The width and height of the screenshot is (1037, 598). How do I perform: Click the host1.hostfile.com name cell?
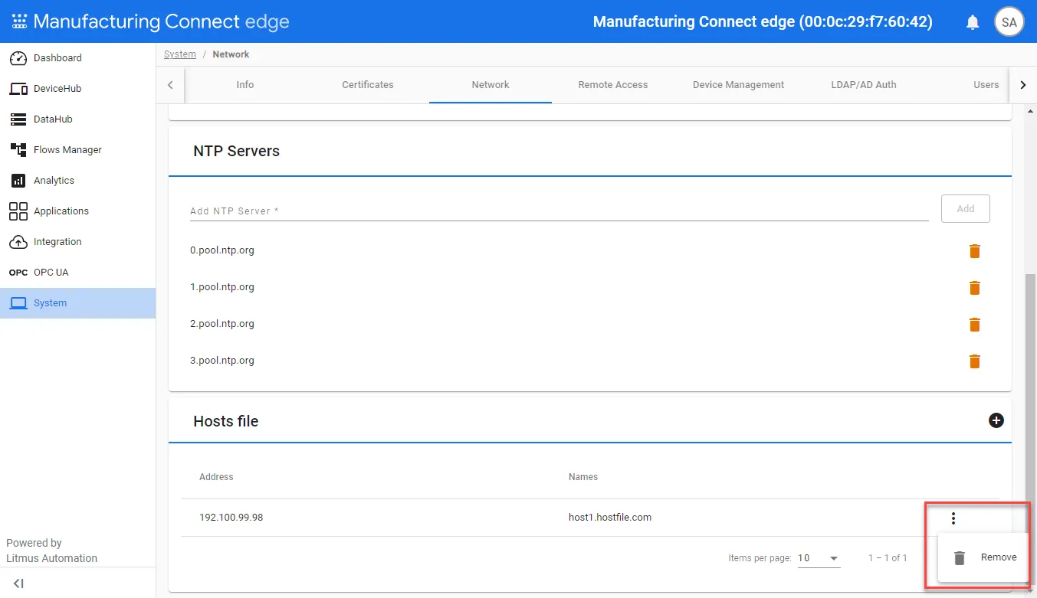pyautogui.click(x=610, y=518)
